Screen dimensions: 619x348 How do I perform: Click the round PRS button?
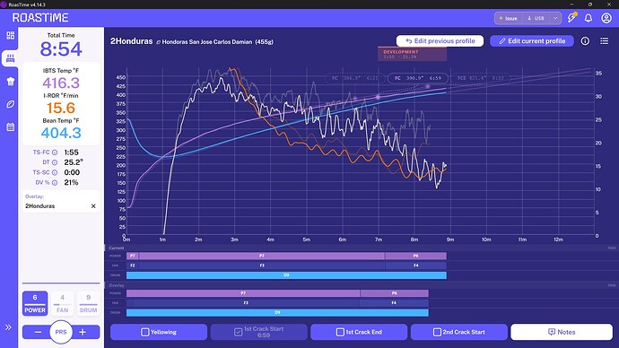[x=61, y=332]
